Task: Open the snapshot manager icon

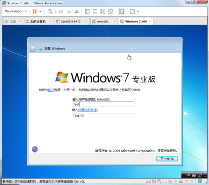Action: point(77,11)
